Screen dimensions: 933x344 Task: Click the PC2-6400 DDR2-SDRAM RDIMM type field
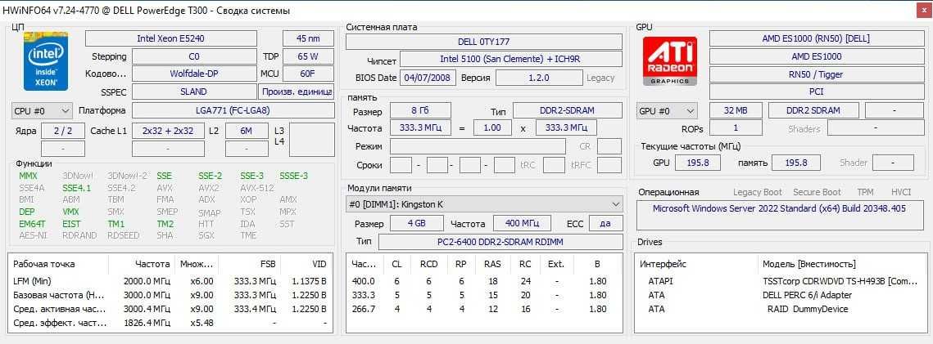pos(501,241)
